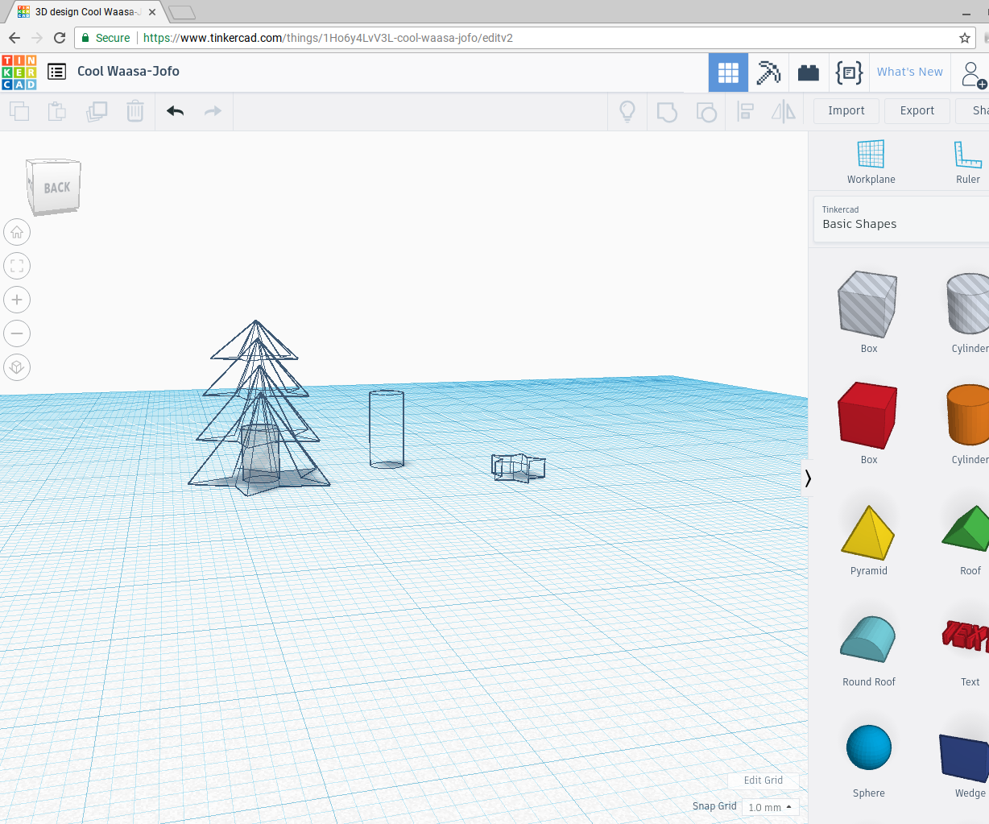
Task: Click the BACK face of view cube
Action: [x=55, y=187]
